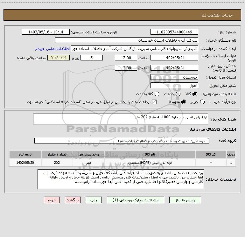Screen dimensions: 245x237
Task: Click the delivery city field اهواز
Action: pos(174,86)
